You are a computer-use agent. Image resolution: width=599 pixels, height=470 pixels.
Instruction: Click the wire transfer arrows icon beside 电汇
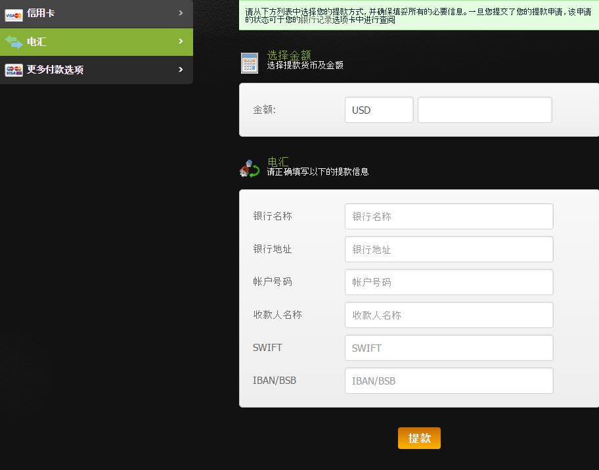pyautogui.click(x=14, y=41)
